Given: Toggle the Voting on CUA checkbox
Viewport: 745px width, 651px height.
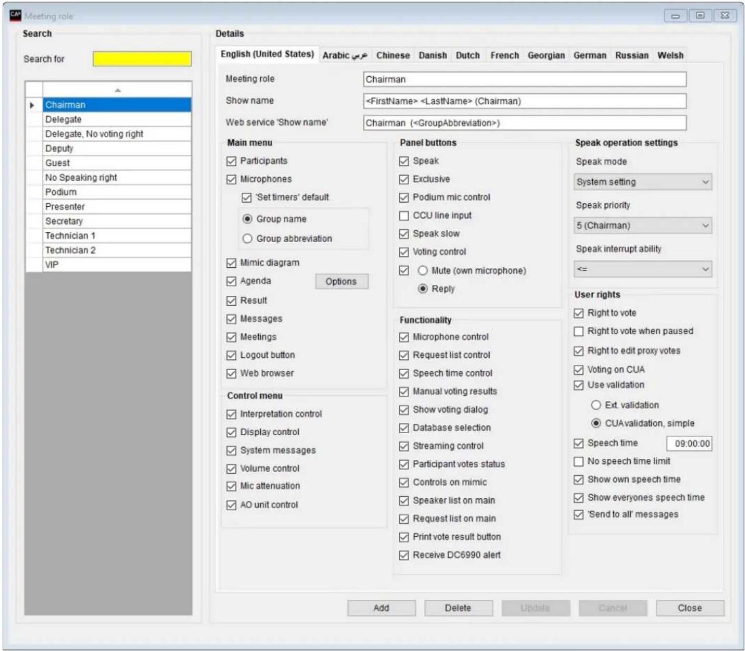Looking at the screenshot, I should (579, 369).
